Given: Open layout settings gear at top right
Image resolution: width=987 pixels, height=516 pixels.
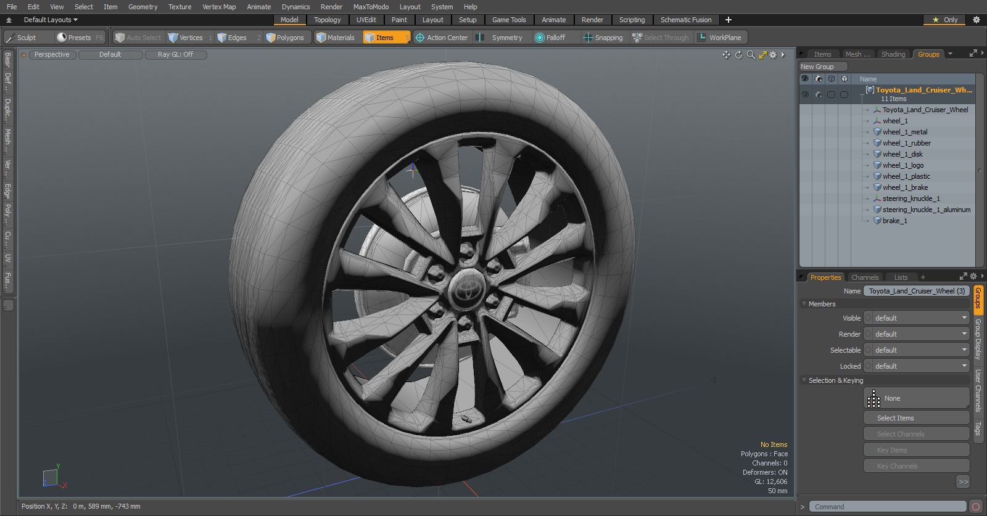Looking at the screenshot, I should [x=976, y=20].
